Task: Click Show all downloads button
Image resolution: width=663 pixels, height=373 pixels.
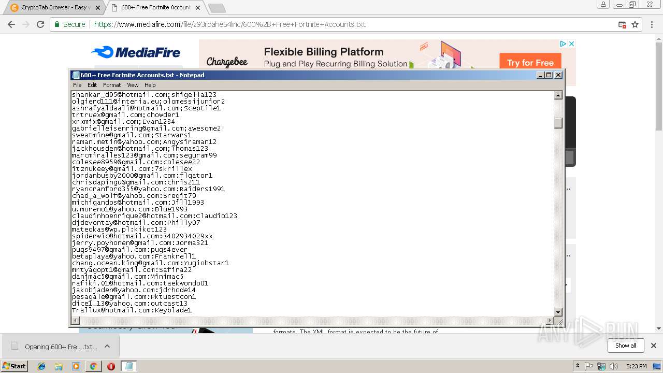Action: (626, 346)
